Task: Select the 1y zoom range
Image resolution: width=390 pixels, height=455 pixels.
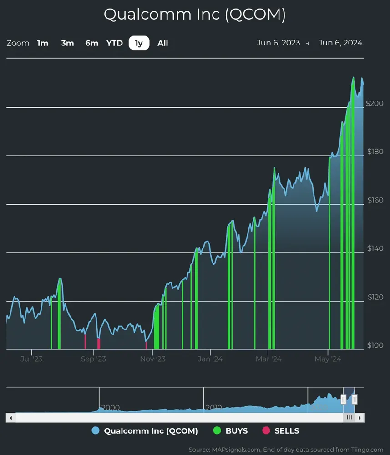Action: [x=139, y=43]
